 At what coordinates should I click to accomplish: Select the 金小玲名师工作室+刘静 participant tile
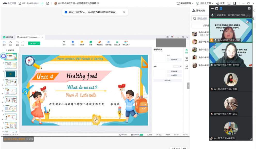(x=231, y=80)
